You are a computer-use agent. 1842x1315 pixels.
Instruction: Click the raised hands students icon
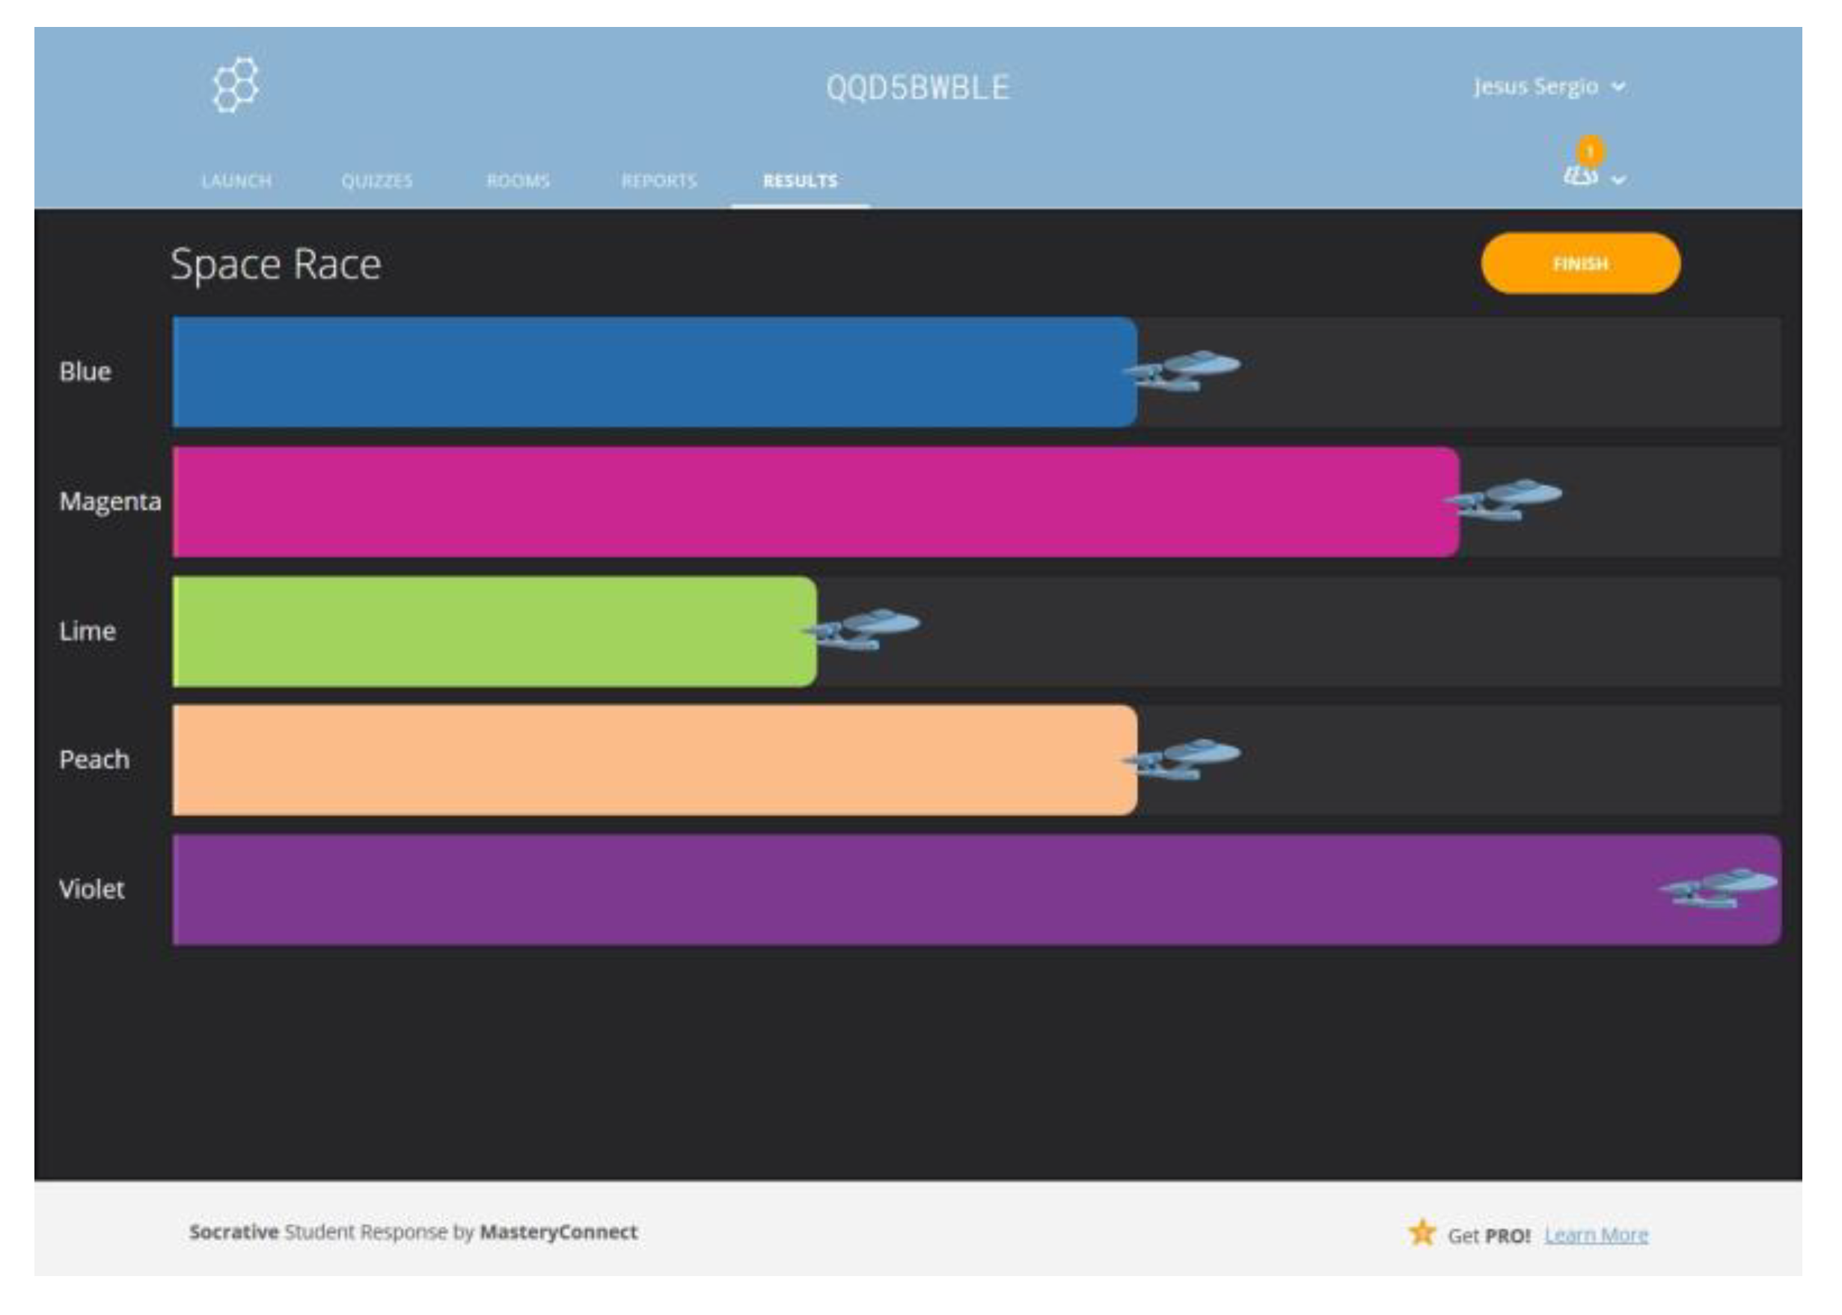pos(1579,175)
